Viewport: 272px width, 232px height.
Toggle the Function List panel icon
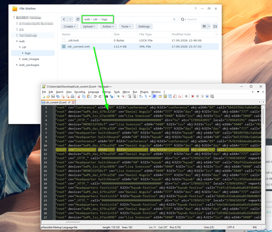(175, 96)
